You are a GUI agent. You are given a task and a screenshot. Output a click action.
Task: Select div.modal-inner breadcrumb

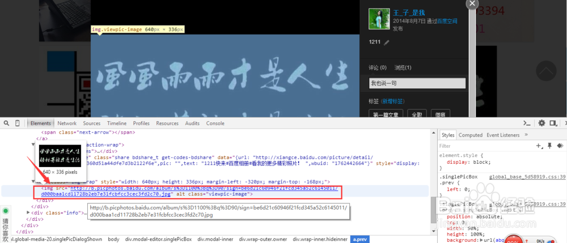pyautogui.click(x=216, y=239)
